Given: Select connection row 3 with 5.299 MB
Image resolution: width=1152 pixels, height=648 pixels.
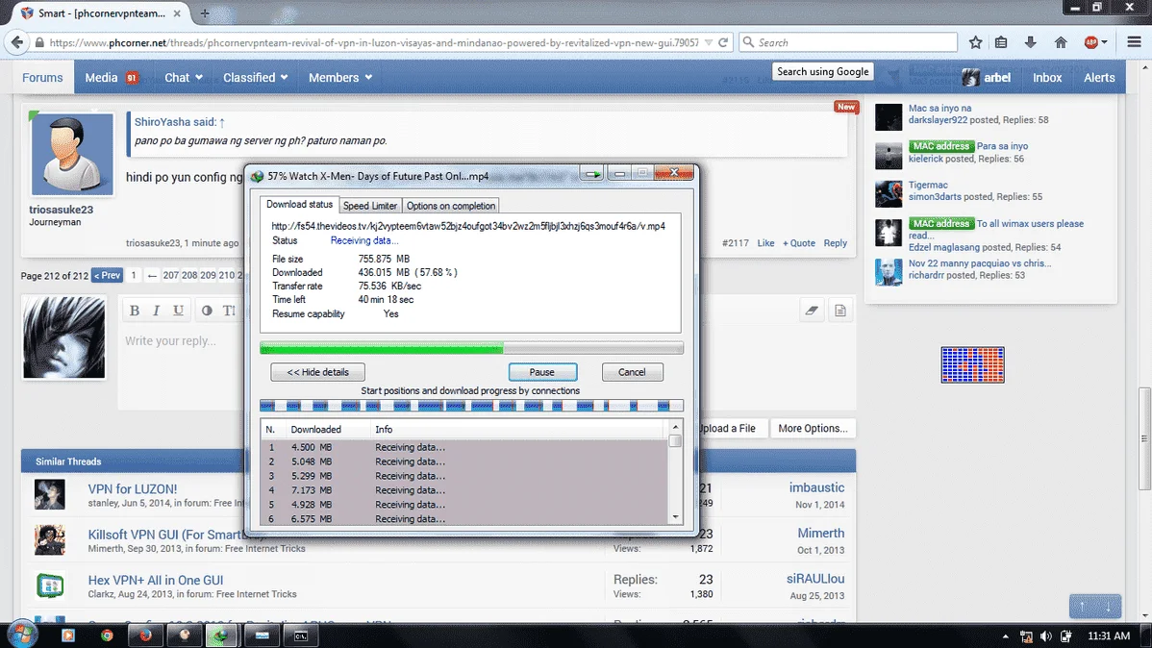Looking at the screenshot, I should click(463, 476).
